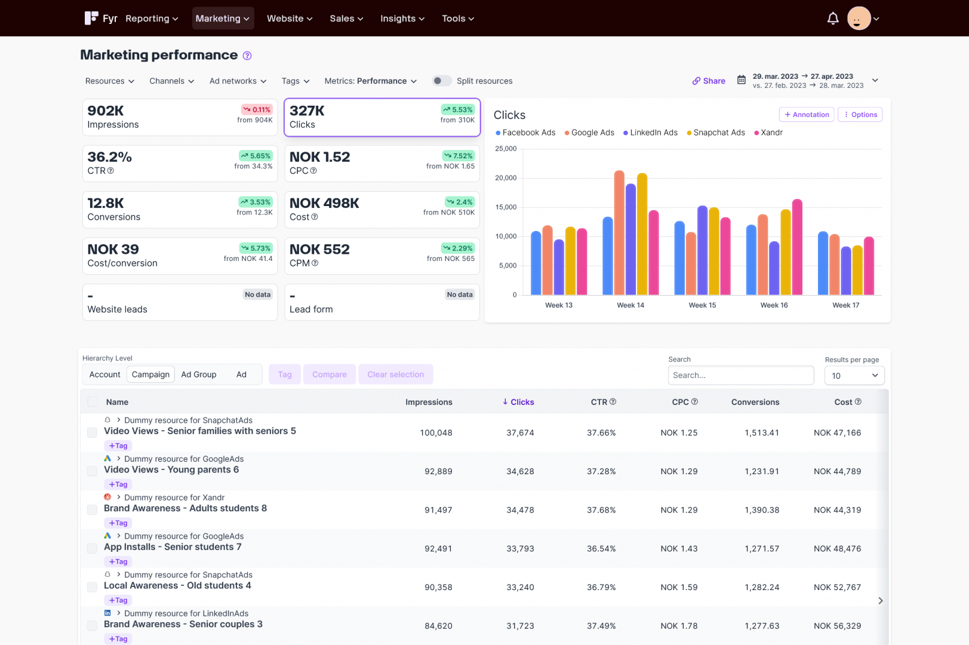Expand the date range picker chevron
This screenshot has width=969, height=645.
point(875,80)
